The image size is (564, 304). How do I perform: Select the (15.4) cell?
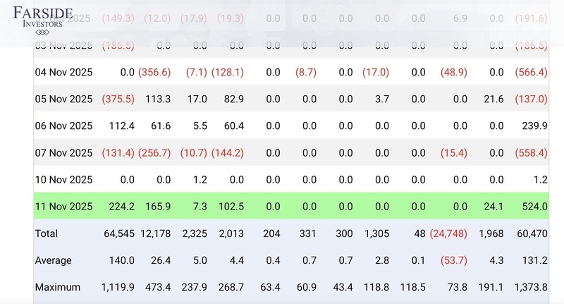point(453,153)
